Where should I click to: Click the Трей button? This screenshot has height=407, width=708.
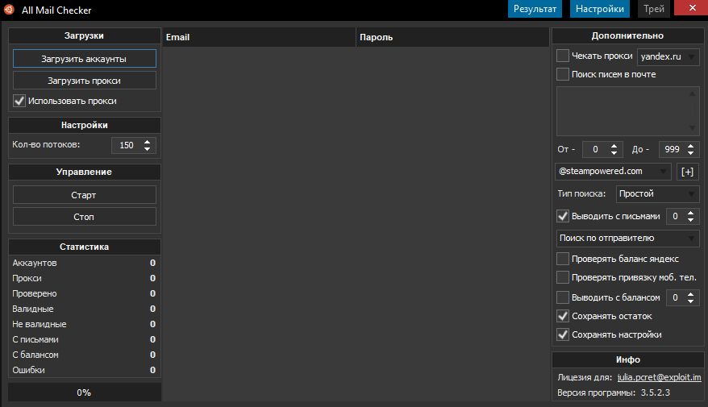[x=654, y=9]
